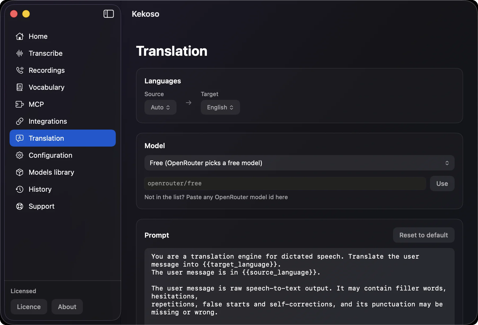Go to the Home page label
The width and height of the screenshot is (478, 325).
38,36
